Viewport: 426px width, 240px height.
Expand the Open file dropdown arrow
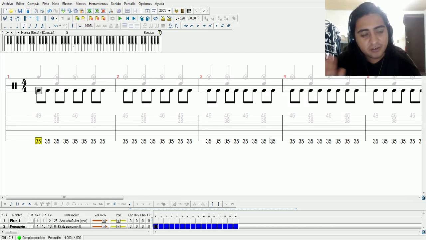point(15,11)
